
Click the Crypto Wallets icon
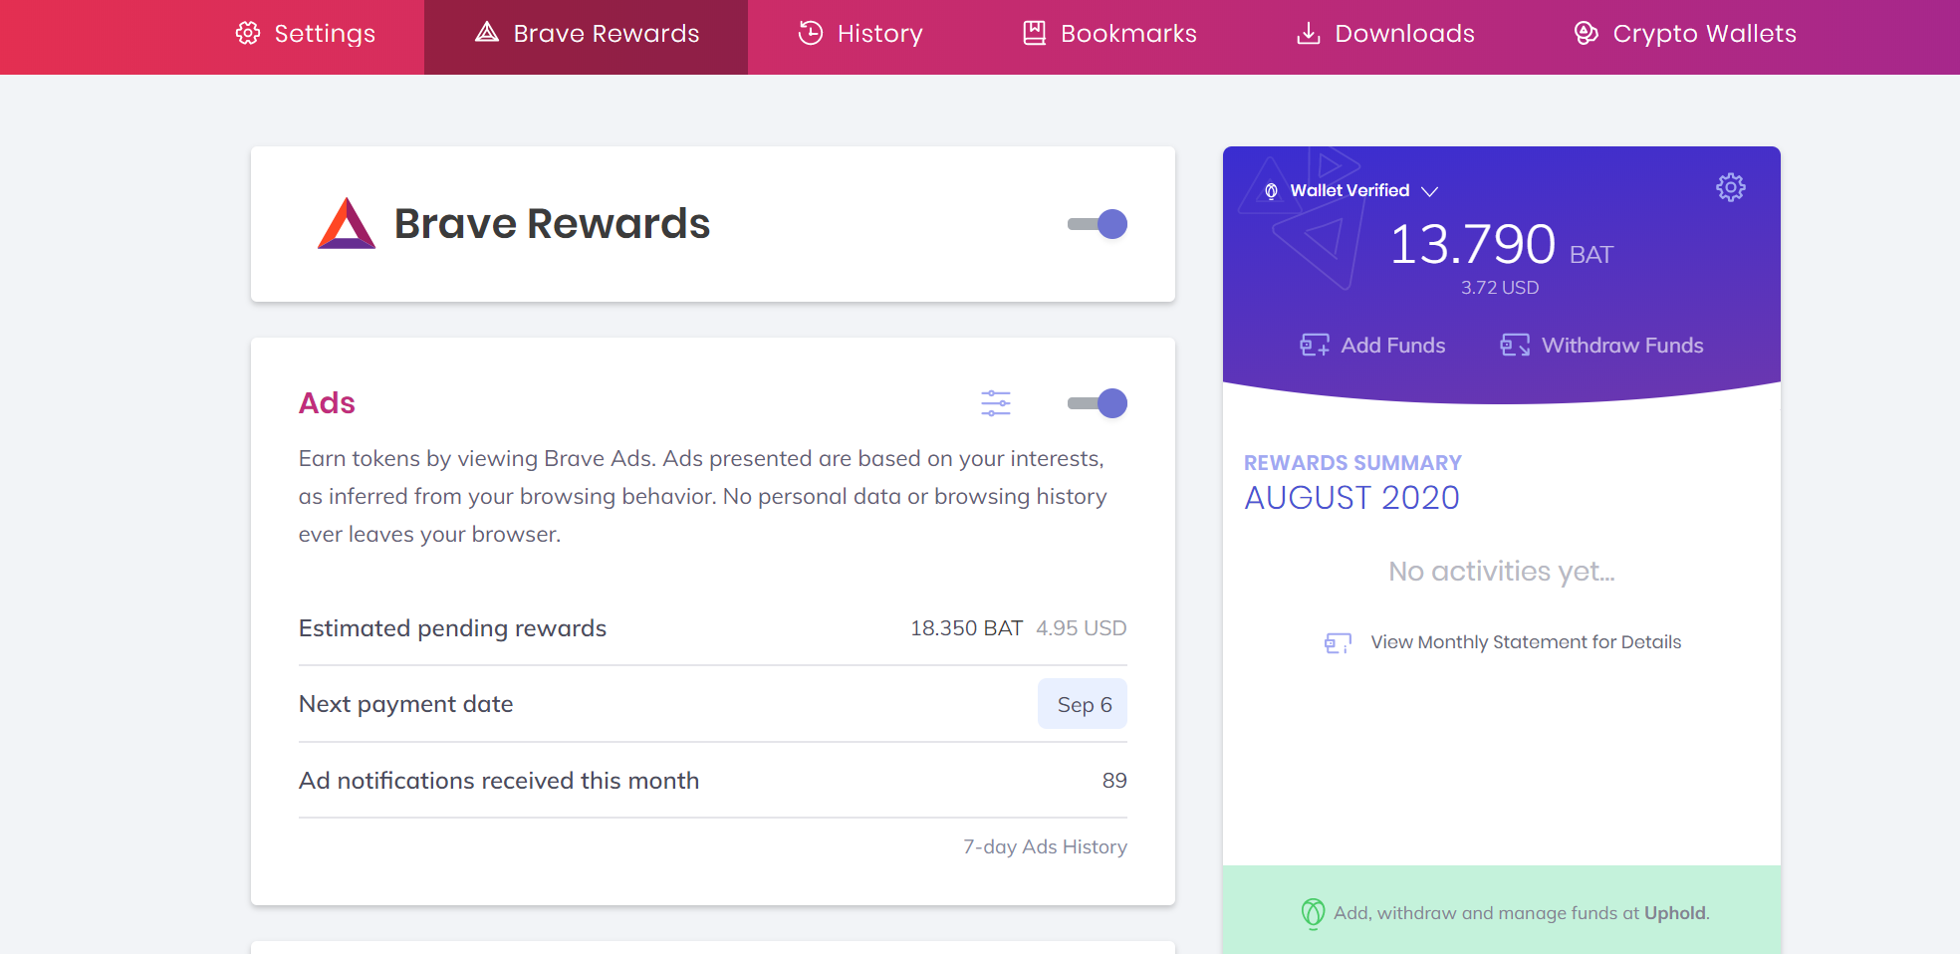pyautogui.click(x=1587, y=33)
